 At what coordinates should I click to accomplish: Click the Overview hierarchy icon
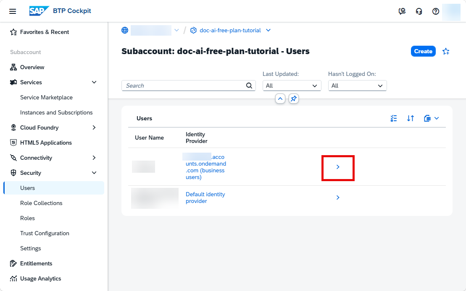click(x=13, y=68)
